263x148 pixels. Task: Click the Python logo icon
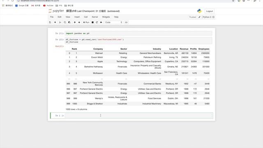(199, 11)
